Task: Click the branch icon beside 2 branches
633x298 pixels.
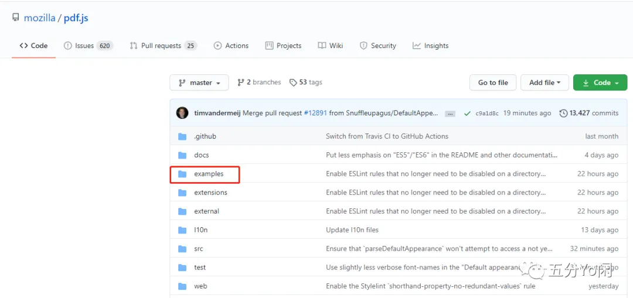Action: [x=241, y=83]
